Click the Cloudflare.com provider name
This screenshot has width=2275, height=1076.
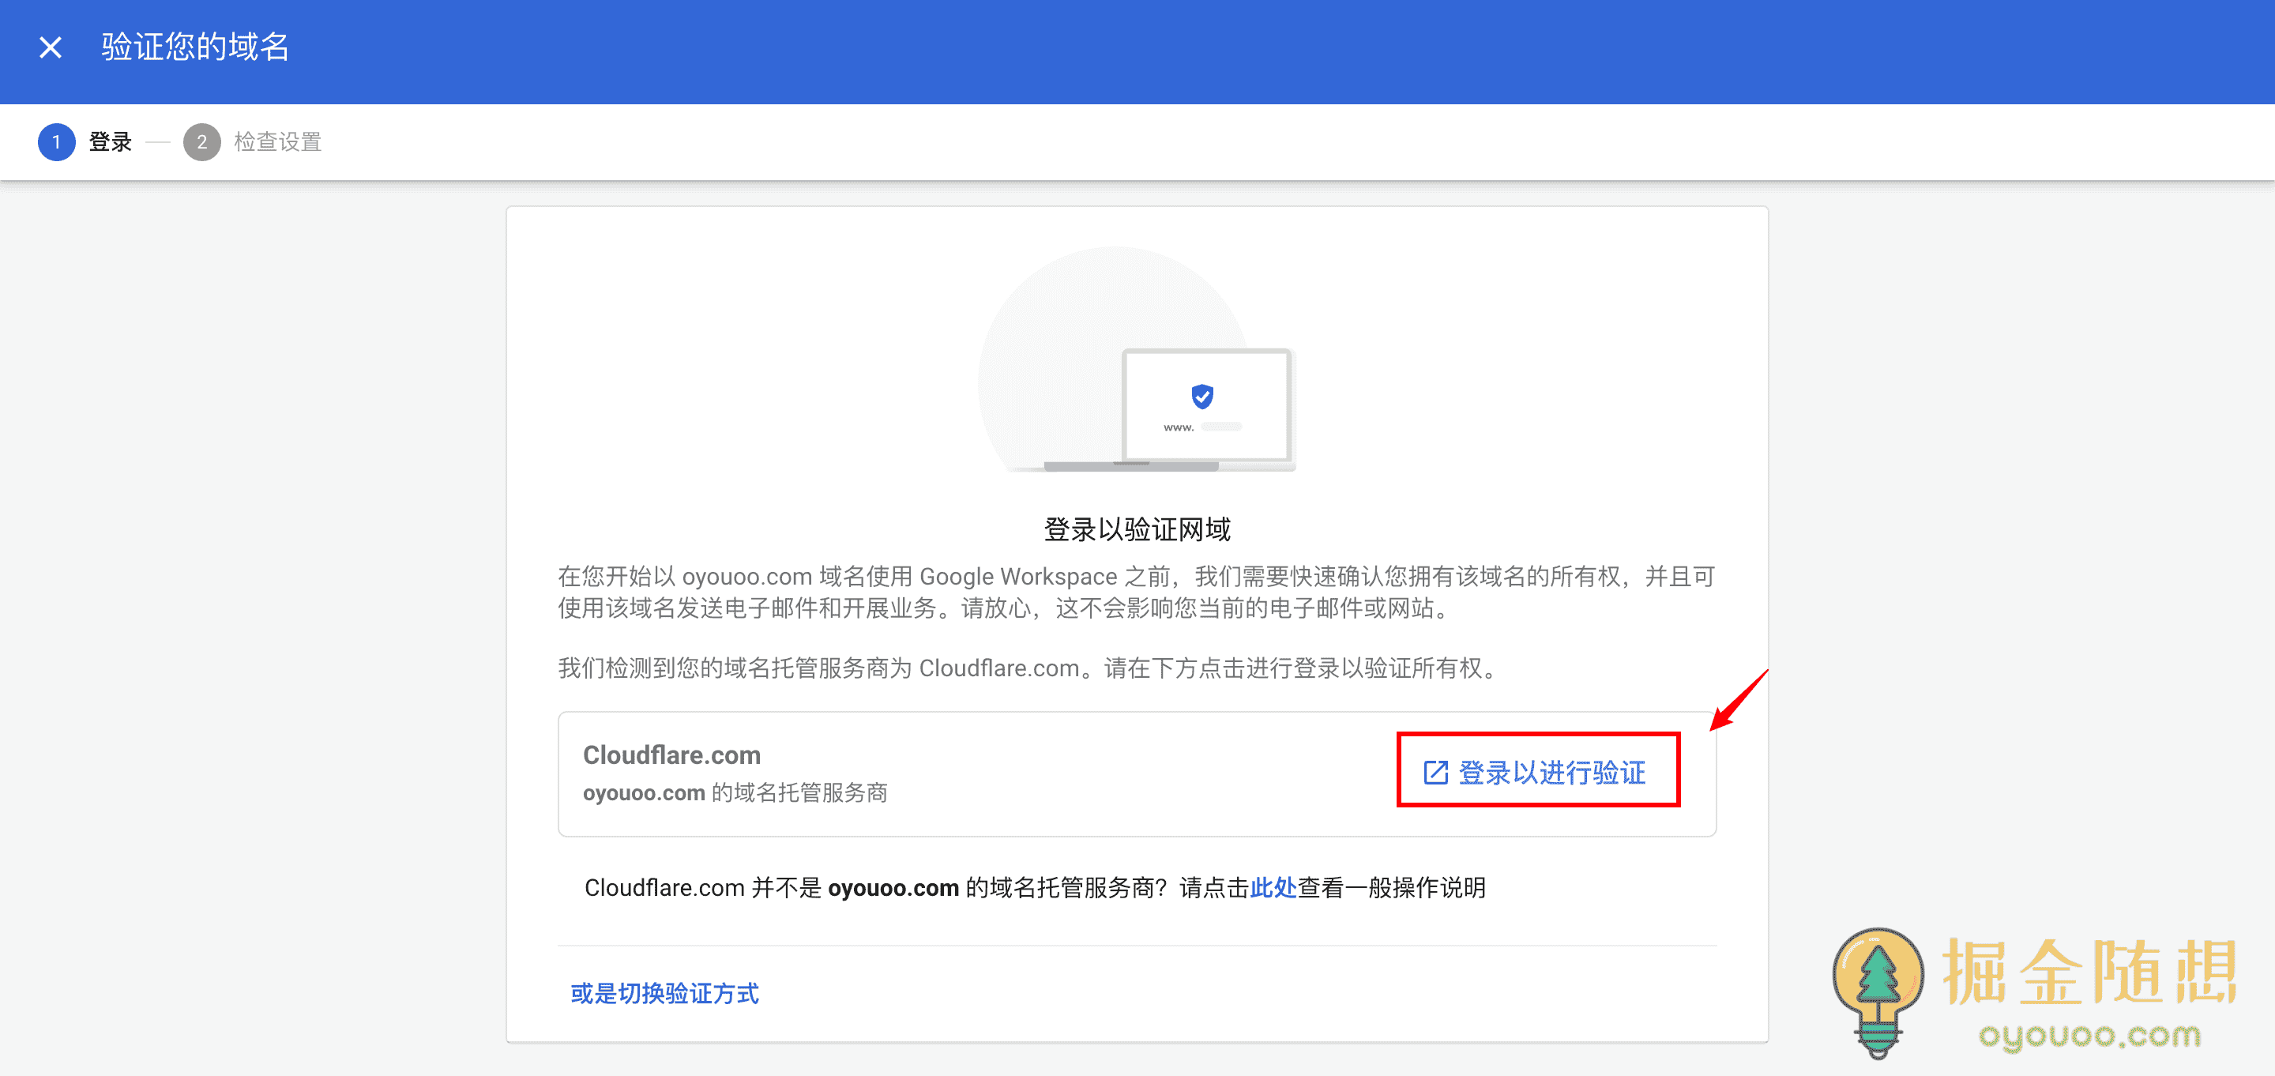point(671,755)
